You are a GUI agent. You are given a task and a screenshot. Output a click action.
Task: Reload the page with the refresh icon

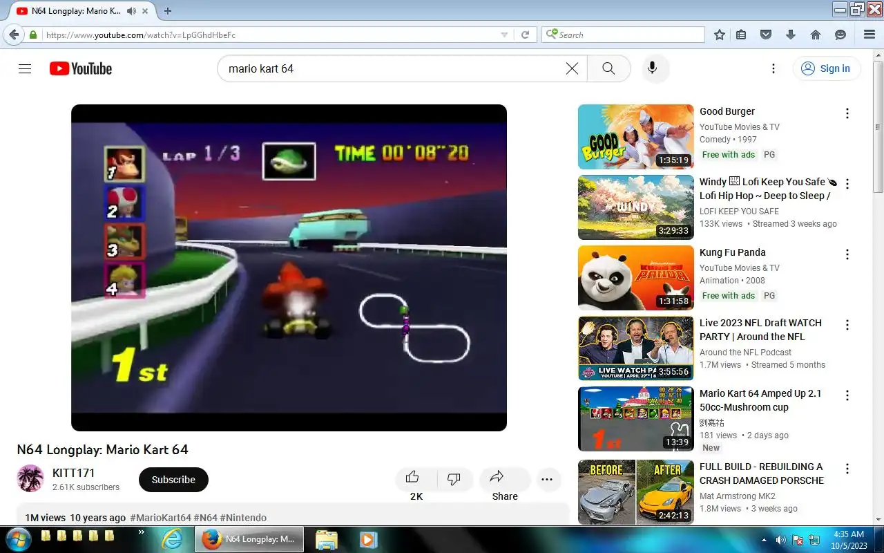coord(525,35)
